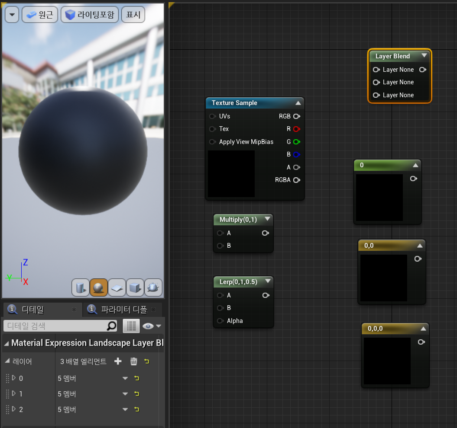
Task: Click Texture Sample Tex input pin
Action: tap(212, 129)
